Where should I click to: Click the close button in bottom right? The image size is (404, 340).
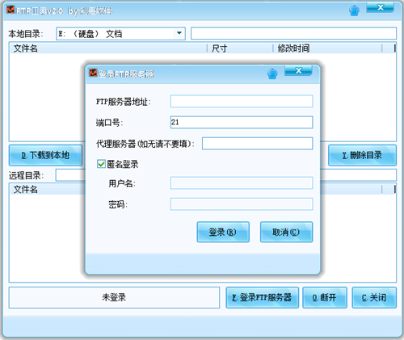coord(374,297)
